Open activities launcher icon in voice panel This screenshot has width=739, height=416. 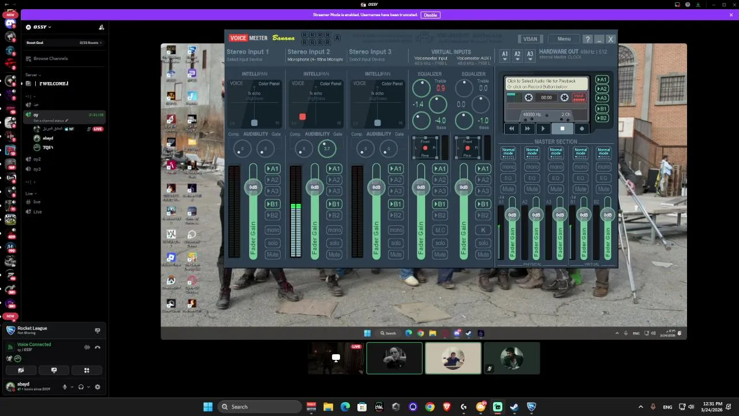click(x=87, y=370)
